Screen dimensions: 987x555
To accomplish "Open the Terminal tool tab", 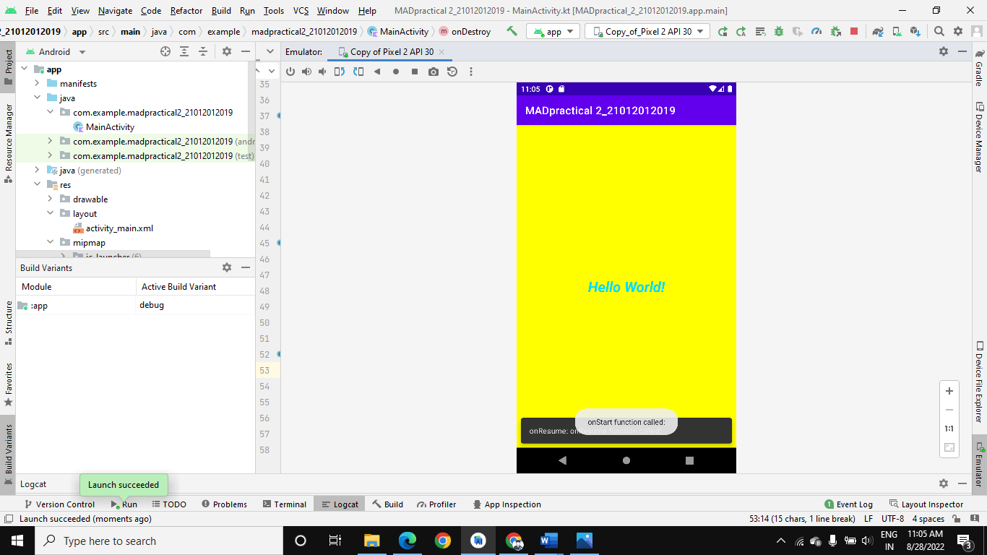I will (x=284, y=504).
